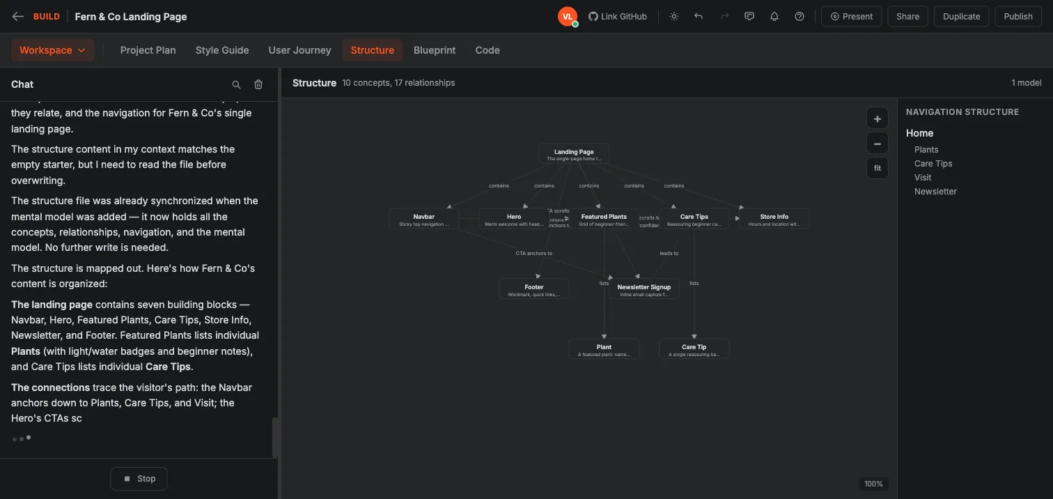1053x499 pixels.
Task: Open the VL user avatar
Action: pyautogui.click(x=568, y=17)
